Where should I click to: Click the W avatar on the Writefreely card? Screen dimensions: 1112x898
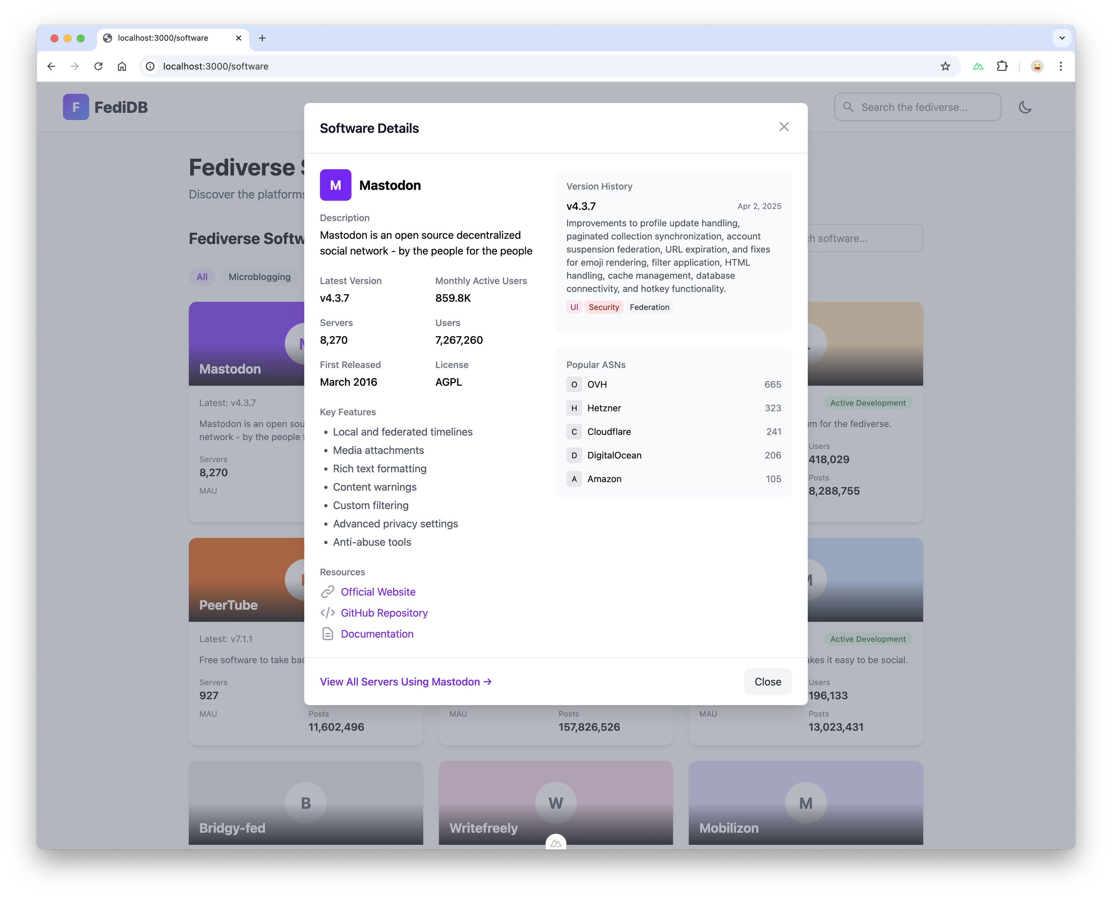tap(555, 802)
